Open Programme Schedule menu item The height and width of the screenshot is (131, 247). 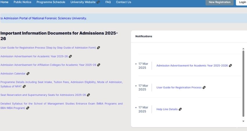(x=51, y=2)
